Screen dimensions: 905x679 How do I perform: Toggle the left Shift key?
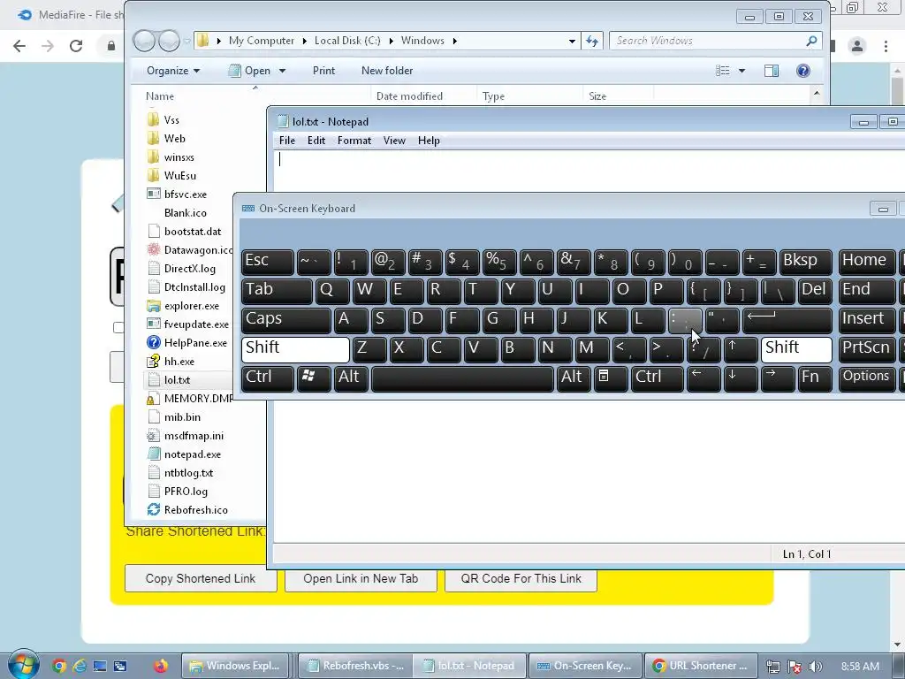[295, 348]
